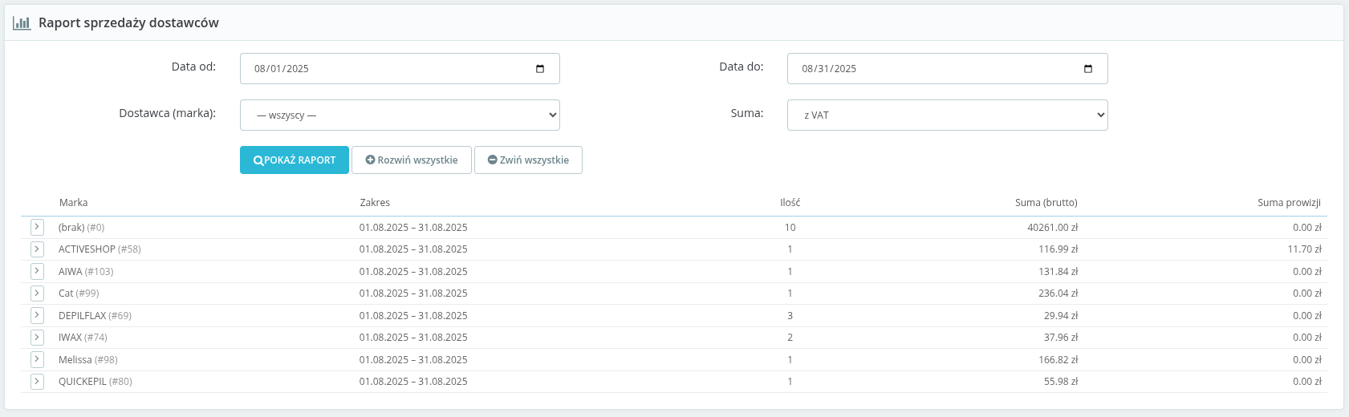Expand the ACTIVESHOP (#58) row
This screenshot has width=1349, height=417.
tap(37, 249)
